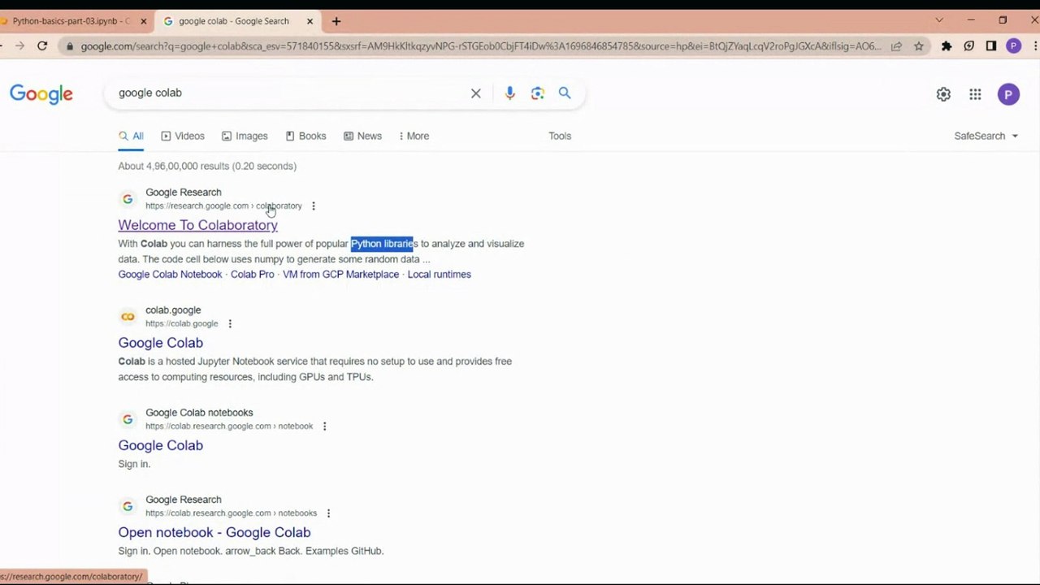The image size is (1040, 585).
Task: Expand the SafeSearch dropdown
Action: pyautogui.click(x=986, y=136)
